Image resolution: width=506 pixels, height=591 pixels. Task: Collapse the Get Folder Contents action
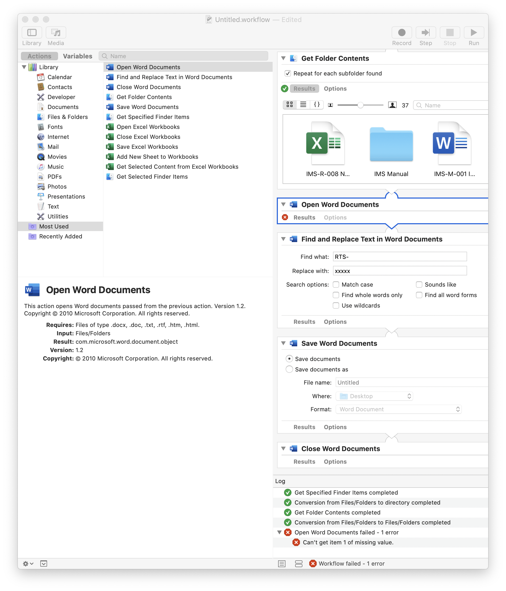tap(284, 58)
